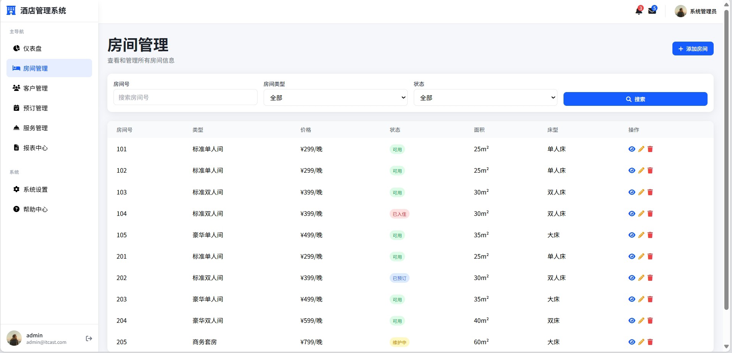
Task: Expand the 状态 filter dropdown
Action: (485, 98)
